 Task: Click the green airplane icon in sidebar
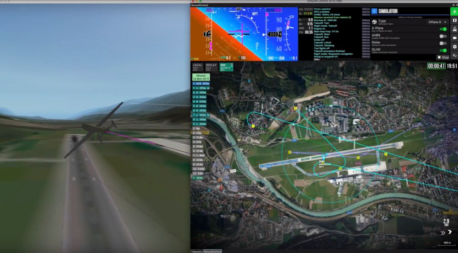point(454,11)
